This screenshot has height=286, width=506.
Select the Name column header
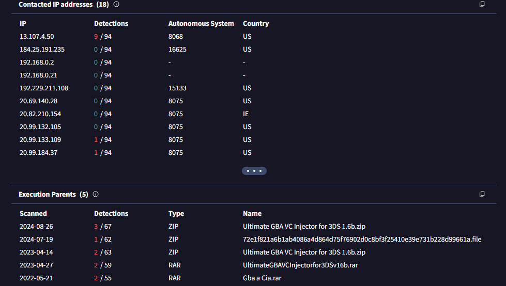tap(252, 213)
